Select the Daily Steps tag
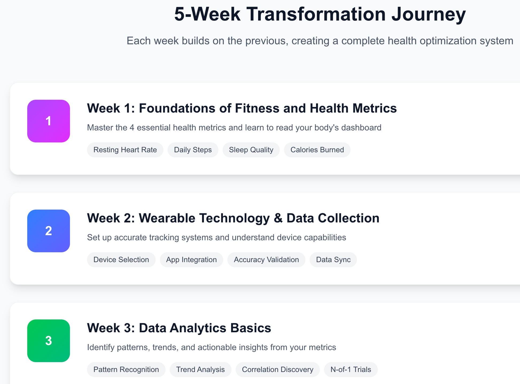The image size is (520, 384). (x=193, y=150)
